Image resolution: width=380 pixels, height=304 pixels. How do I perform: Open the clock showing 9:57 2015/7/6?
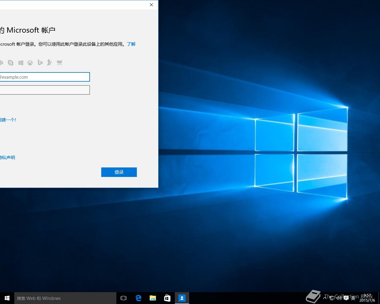(x=367, y=298)
